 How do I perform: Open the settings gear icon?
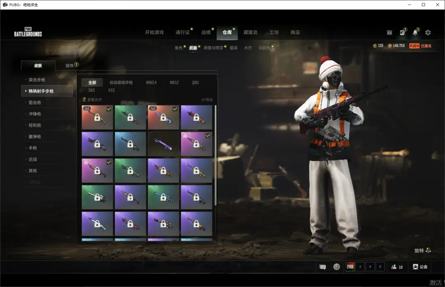(428, 32)
